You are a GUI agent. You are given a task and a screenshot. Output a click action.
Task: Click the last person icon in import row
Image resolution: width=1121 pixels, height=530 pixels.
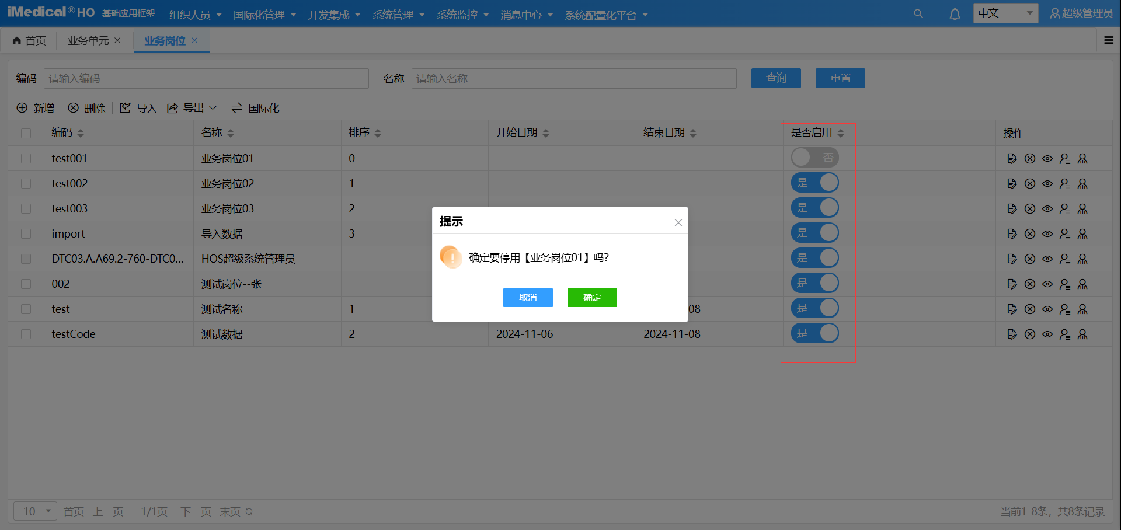[x=1082, y=233]
